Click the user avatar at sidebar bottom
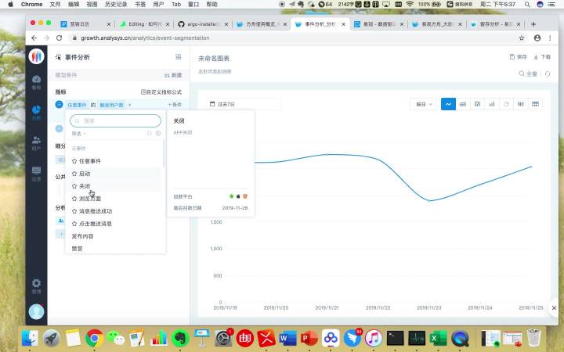This screenshot has height=352, width=564. pos(36,311)
